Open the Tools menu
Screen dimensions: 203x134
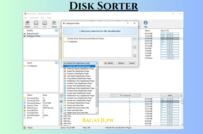(43, 18)
